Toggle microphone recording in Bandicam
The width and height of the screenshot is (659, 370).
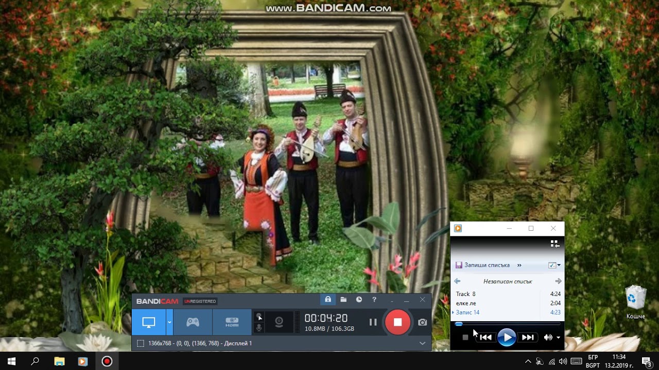[259, 327]
